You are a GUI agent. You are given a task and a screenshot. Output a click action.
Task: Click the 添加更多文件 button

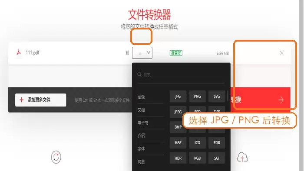(x=41, y=100)
